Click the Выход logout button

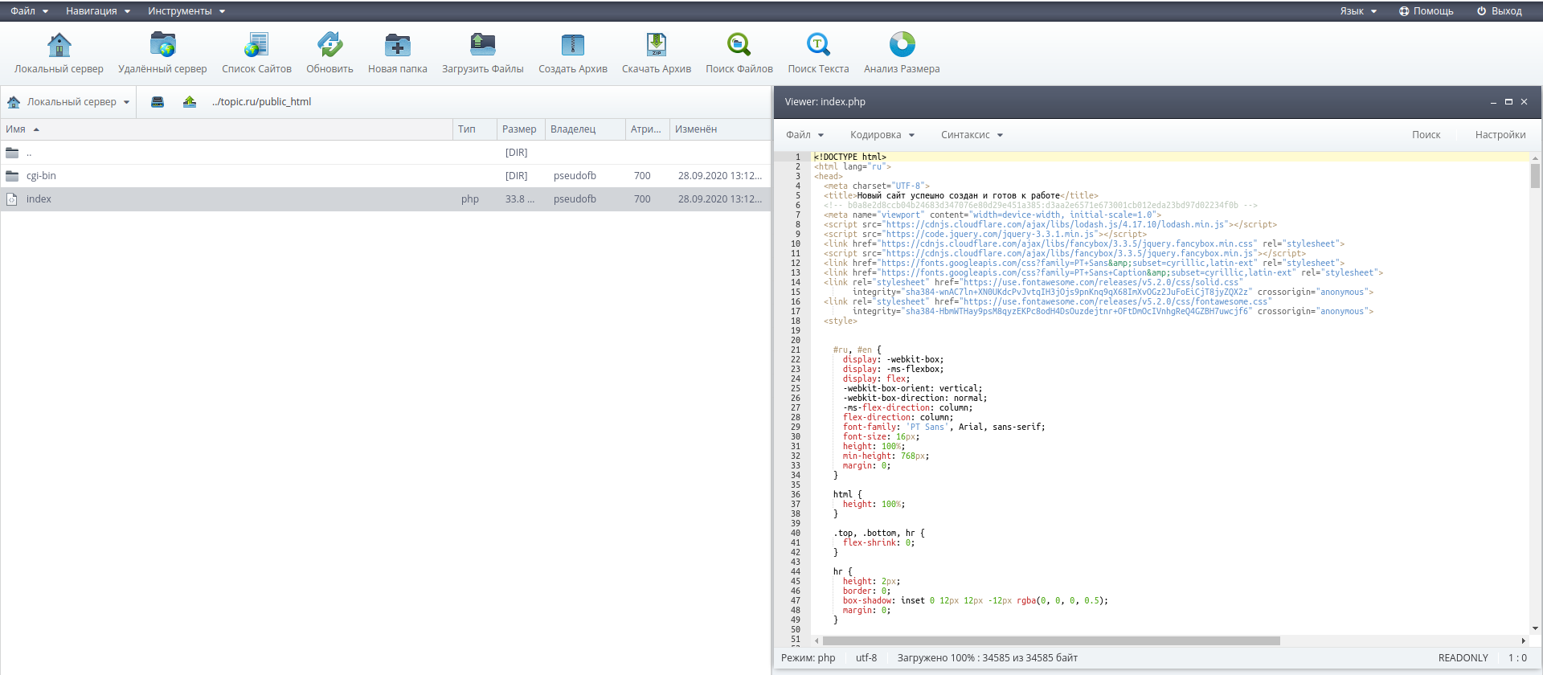[1499, 11]
